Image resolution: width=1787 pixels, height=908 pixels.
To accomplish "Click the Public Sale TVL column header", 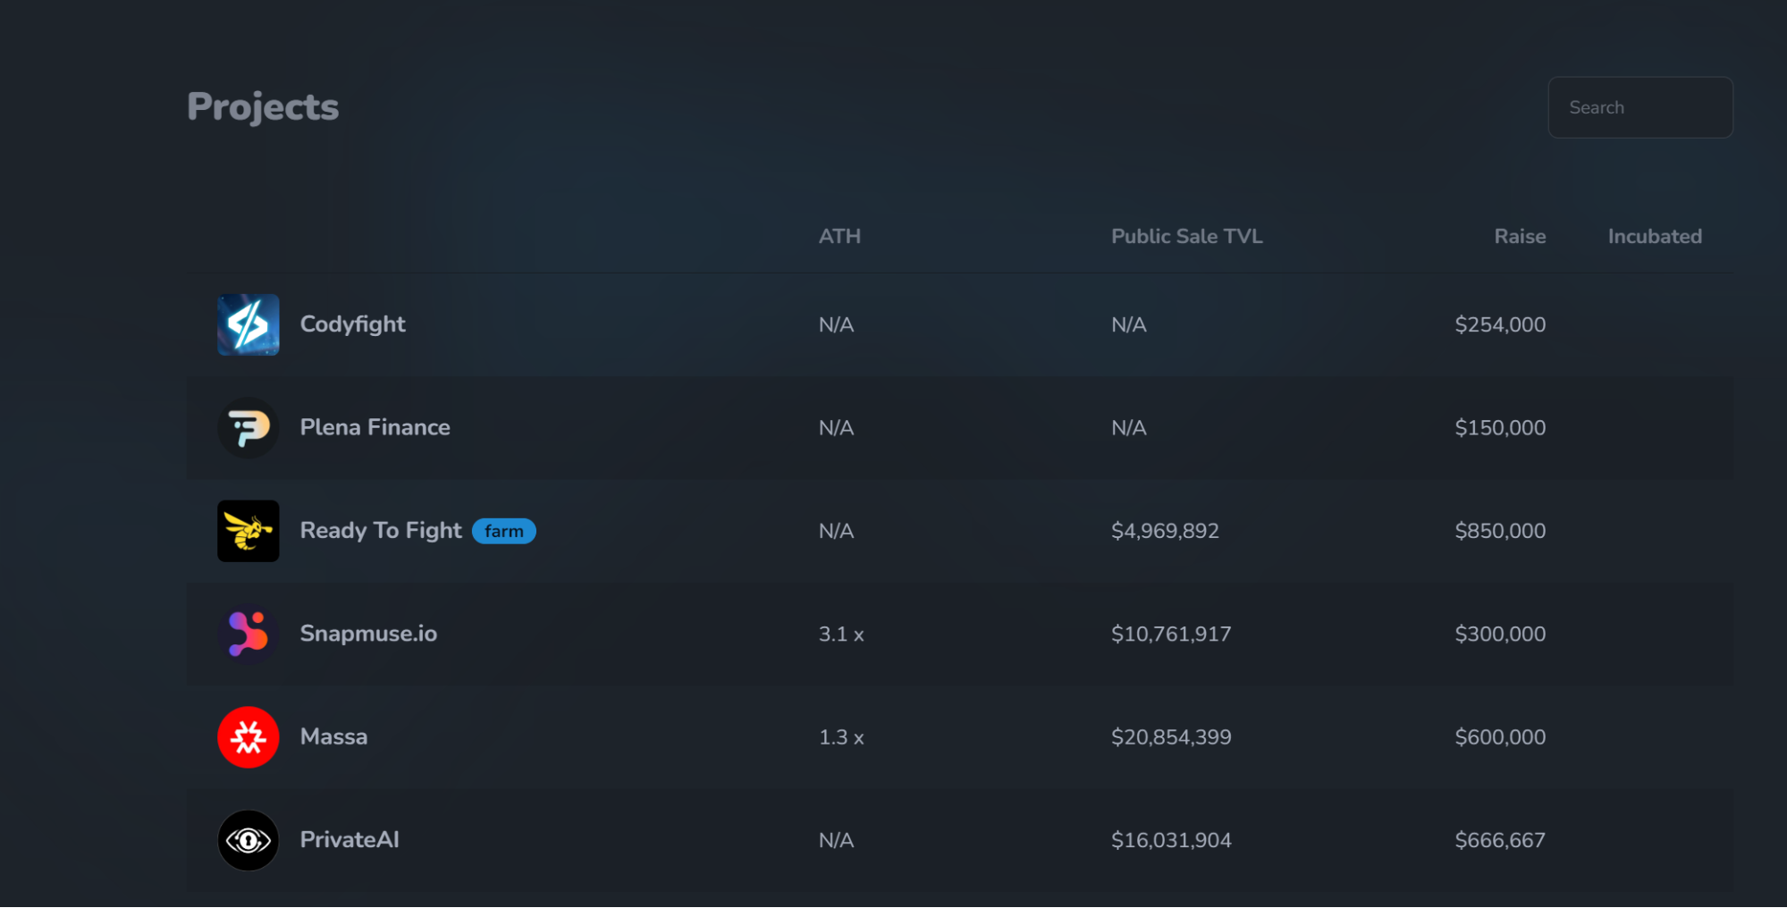I will pyautogui.click(x=1186, y=236).
